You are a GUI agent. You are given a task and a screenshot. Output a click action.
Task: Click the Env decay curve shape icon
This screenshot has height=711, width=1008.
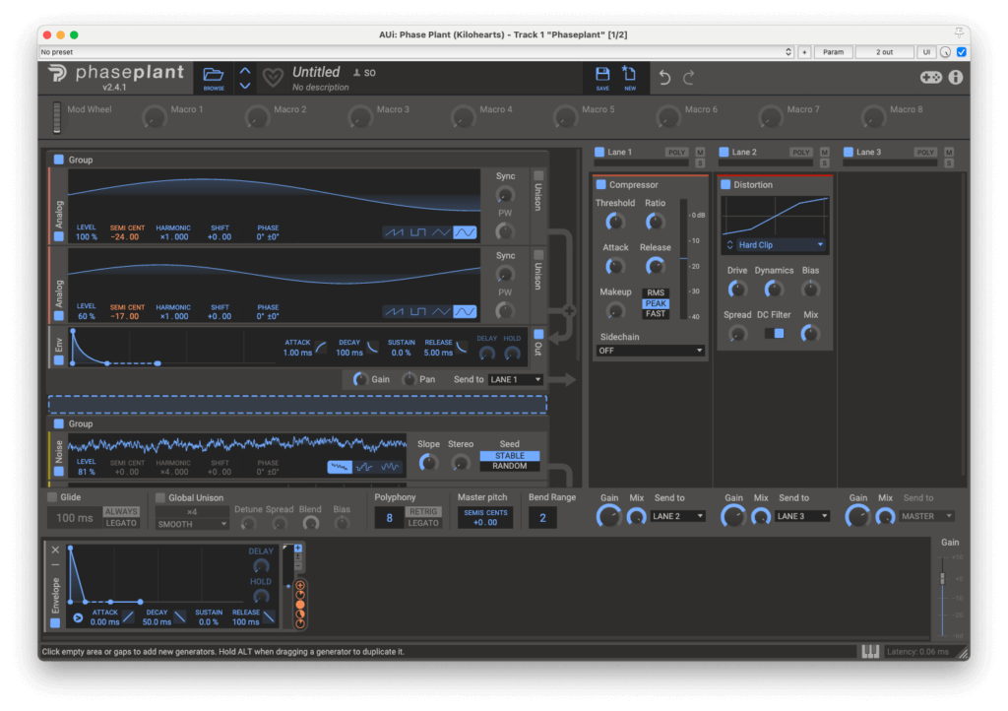372,348
